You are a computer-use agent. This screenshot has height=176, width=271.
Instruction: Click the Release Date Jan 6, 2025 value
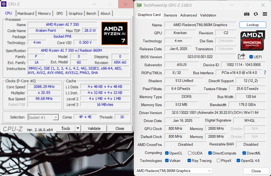pos(178,49)
